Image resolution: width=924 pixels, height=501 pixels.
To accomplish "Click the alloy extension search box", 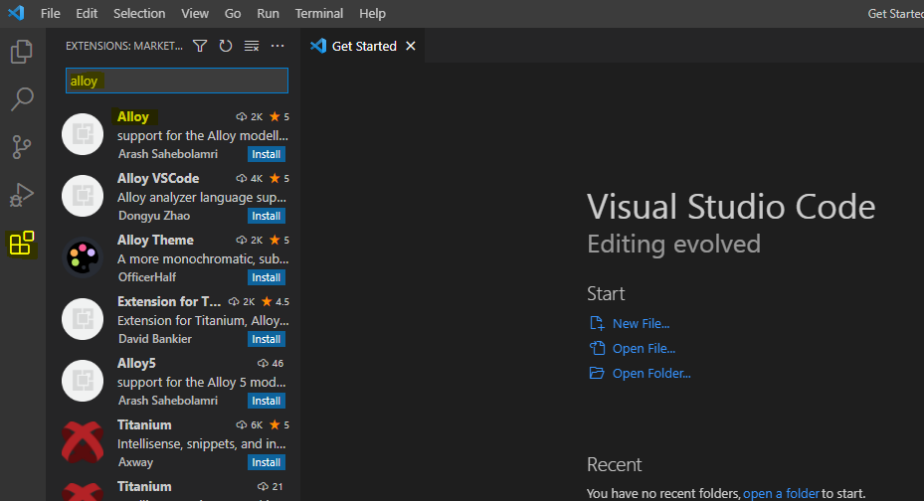I will click(x=177, y=81).
